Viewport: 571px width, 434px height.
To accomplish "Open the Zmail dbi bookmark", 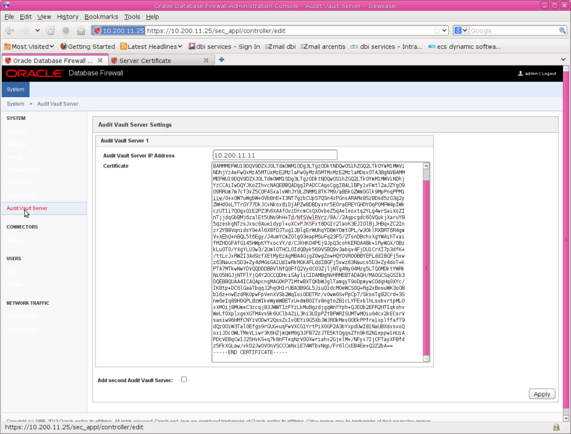I will pyautogui.click(x=280, y=47).
